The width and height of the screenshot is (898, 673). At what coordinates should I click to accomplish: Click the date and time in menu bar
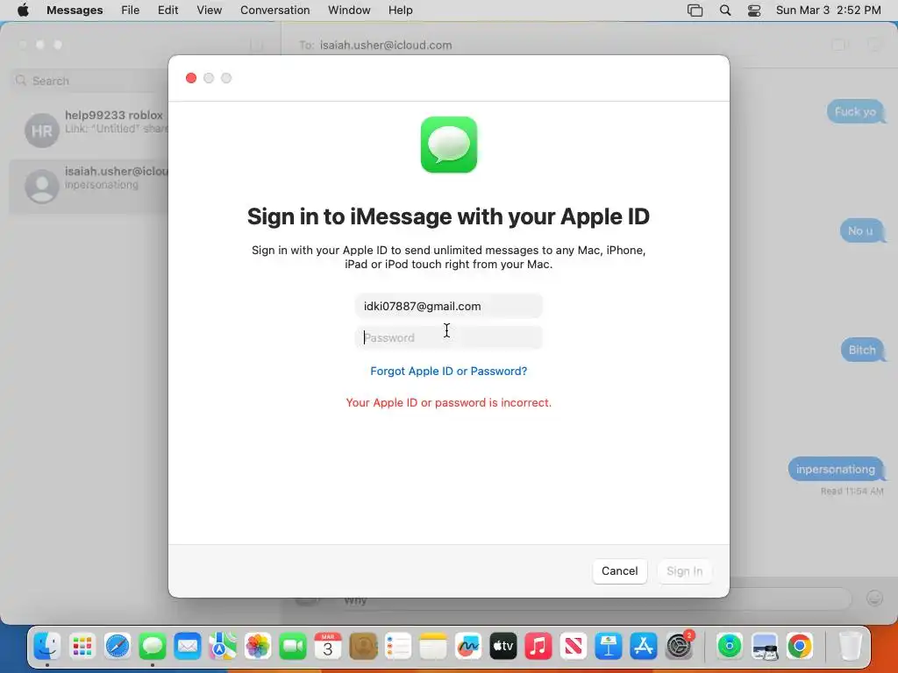tap(828, 11)
